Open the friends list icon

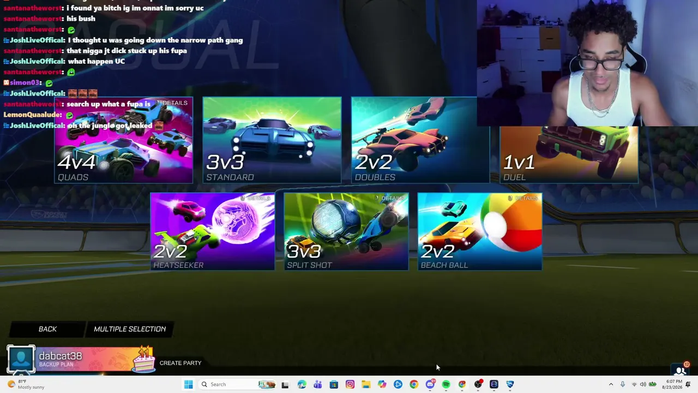[681, 370]
